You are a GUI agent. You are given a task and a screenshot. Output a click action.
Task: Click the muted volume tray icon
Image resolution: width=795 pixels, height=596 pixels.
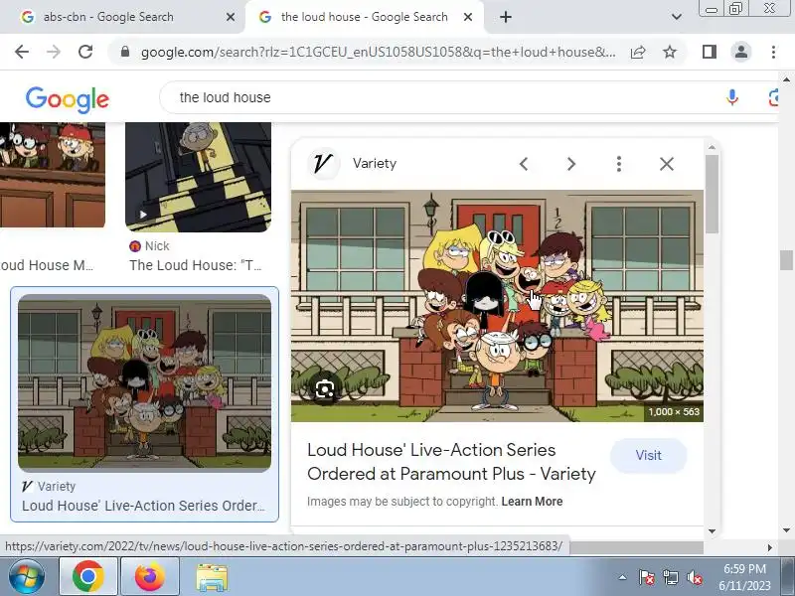pos(695,577)
